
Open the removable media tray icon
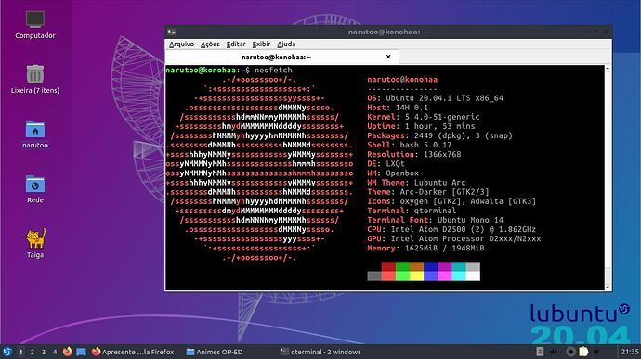(x=540, y=352)
